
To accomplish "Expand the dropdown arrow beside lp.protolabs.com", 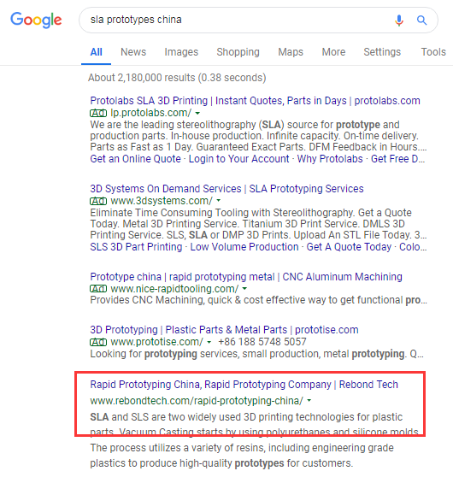I will click(x=197, y=113).
